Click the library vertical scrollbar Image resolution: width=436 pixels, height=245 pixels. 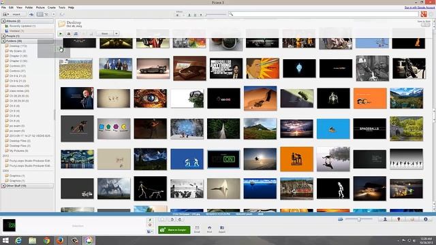pos(434,115)
